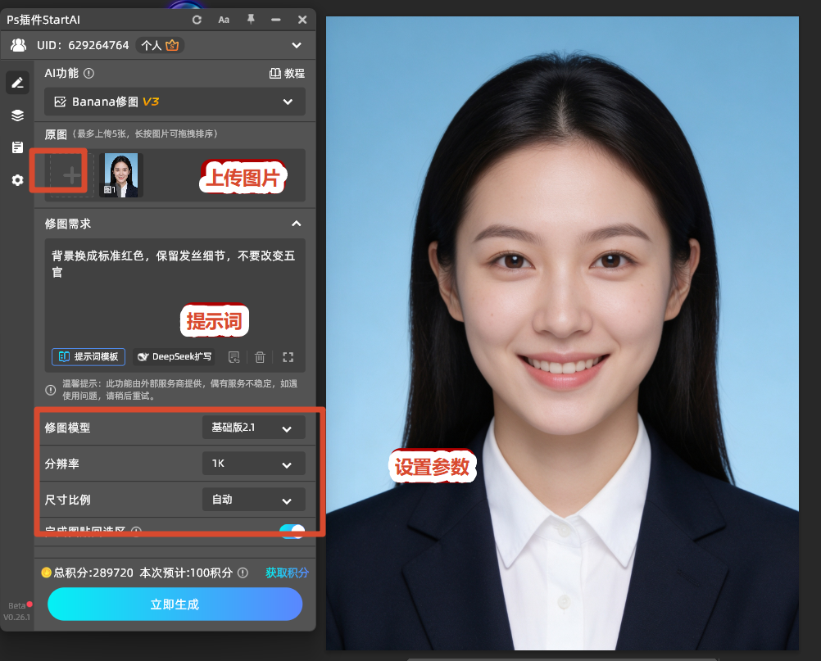The width and height of the screenshot is (821, 661).
Task: Click the plus box to upload image
Action: (71, 175)
